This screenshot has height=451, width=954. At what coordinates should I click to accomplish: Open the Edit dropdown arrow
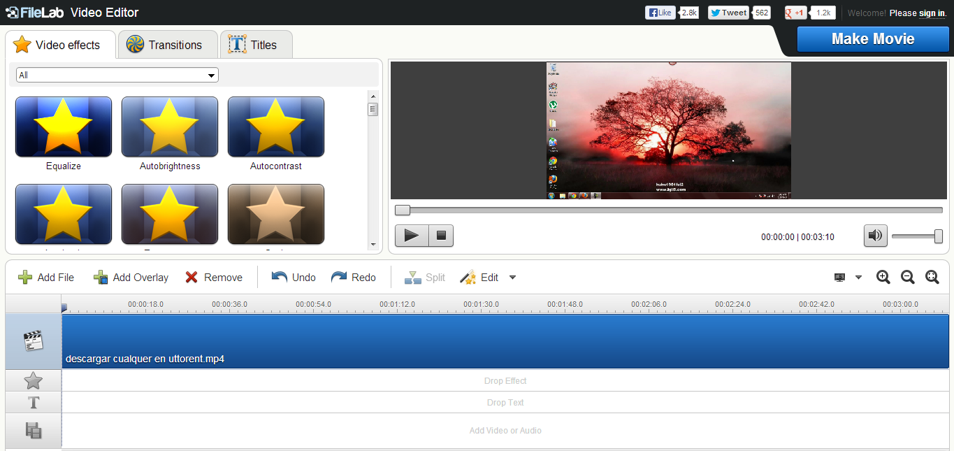click(512, 278)
